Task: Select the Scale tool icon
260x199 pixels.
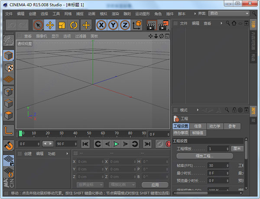Action: (x=62, y=25)
